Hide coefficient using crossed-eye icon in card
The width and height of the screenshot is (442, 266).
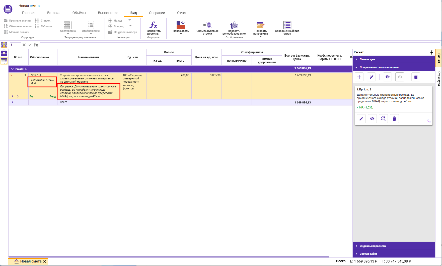coord(372,119)
